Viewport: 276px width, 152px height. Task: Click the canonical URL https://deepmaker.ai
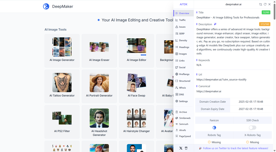[x=209, y=91]
